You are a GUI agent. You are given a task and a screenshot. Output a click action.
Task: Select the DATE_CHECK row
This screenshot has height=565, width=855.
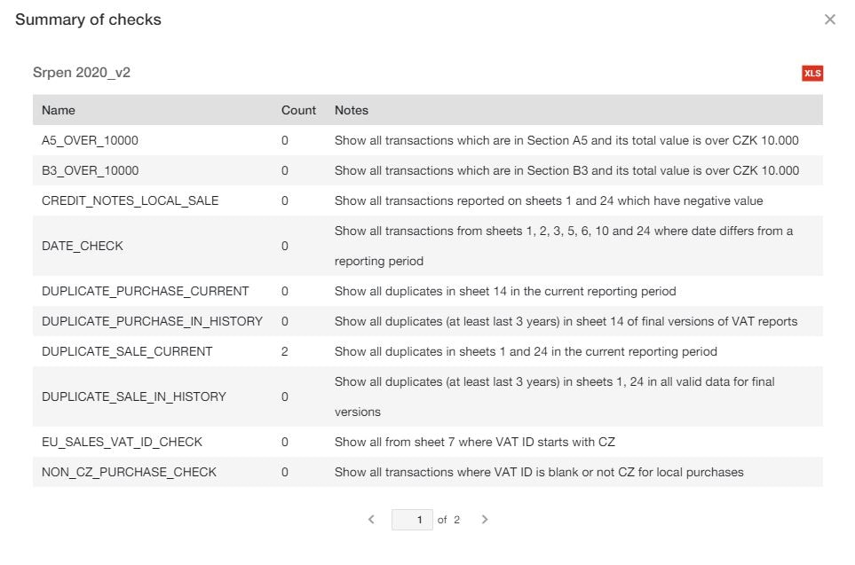tap(83, 246)
